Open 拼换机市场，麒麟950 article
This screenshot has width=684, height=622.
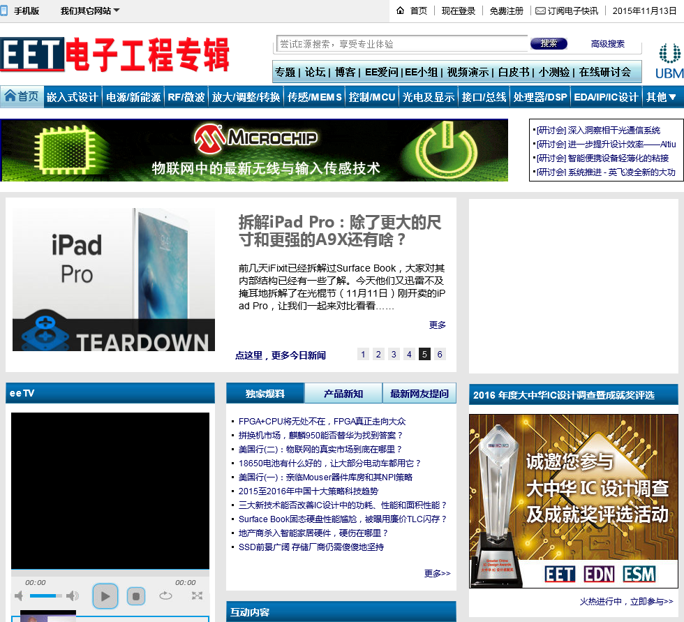point(320,436)
